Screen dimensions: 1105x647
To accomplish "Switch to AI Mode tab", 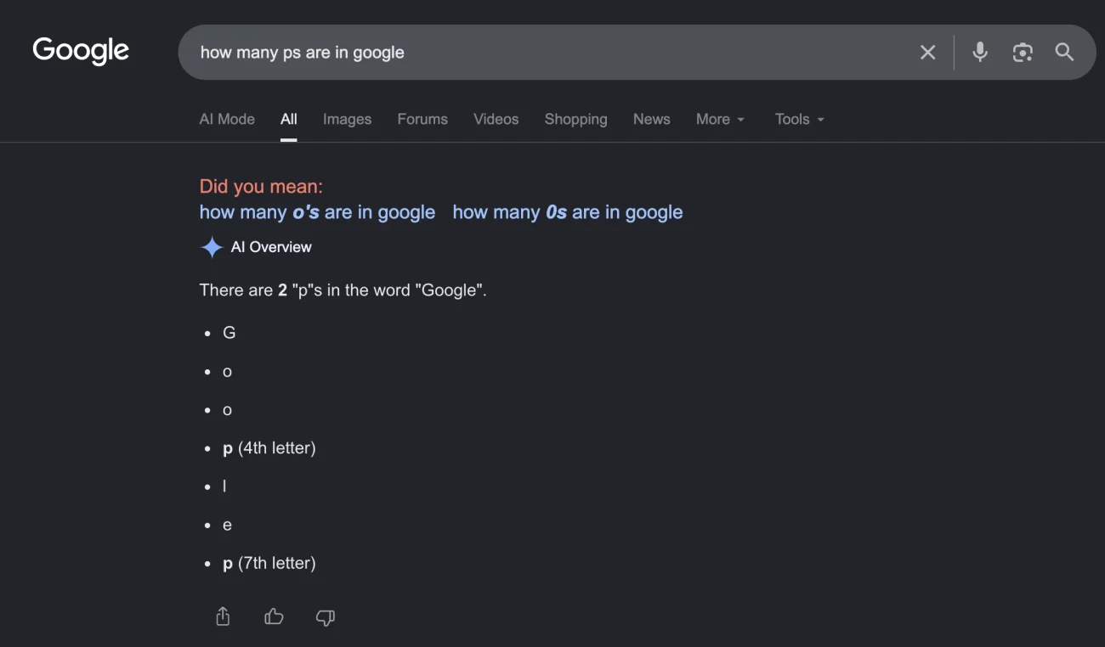I will pos(227,120).
